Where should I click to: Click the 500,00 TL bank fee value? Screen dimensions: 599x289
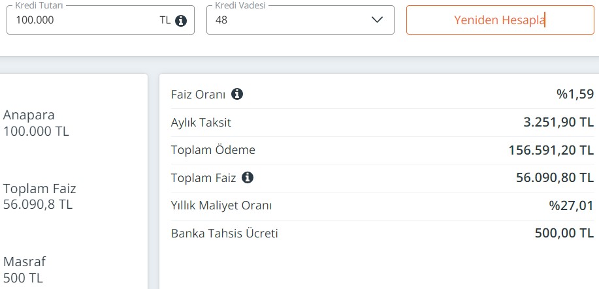pyautogui.click(x=564, y=234)
